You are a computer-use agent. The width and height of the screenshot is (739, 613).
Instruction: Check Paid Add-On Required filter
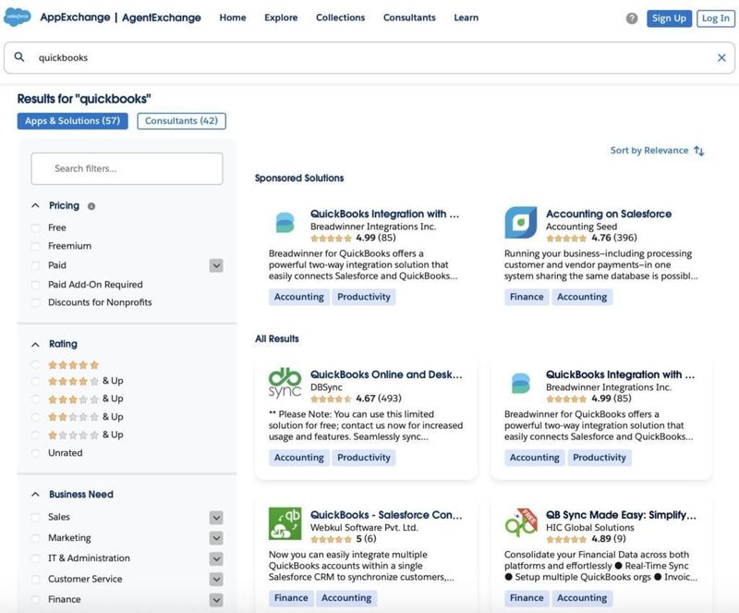35,285
